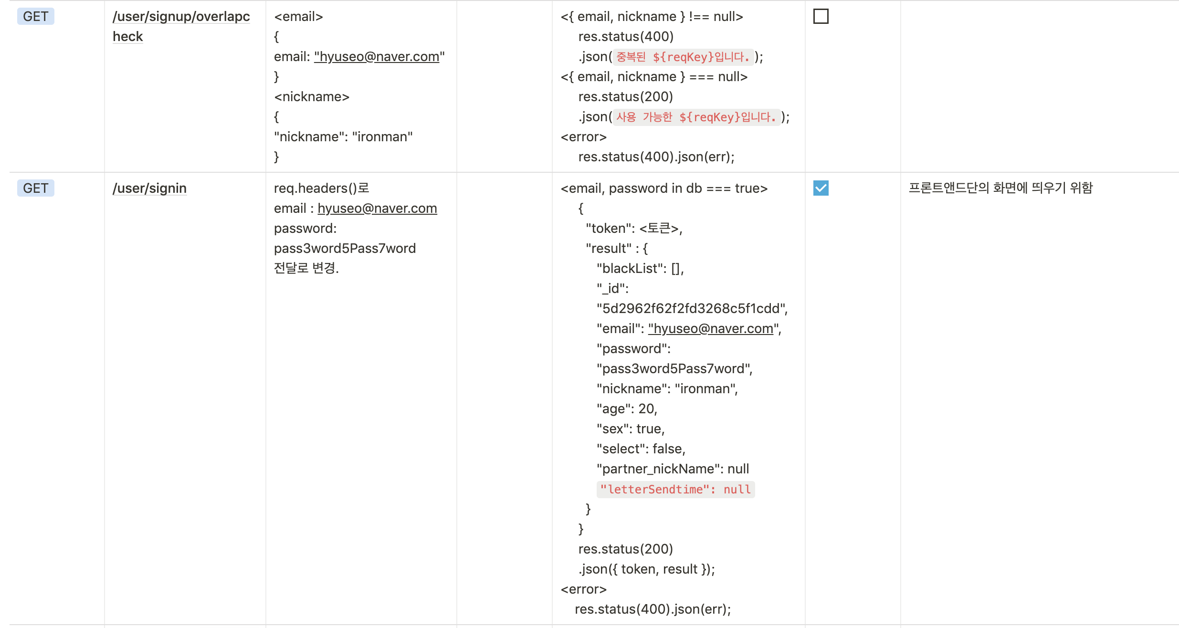Check the unchecked box in overlapcheck row
This screenshot has height=628, width=1179.
click(x=821, y=17)
